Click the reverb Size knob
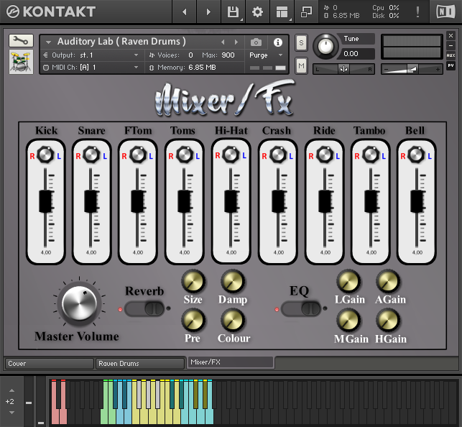Image resolution: width=462 pixels, height=427 pixels. coord(193,281)
